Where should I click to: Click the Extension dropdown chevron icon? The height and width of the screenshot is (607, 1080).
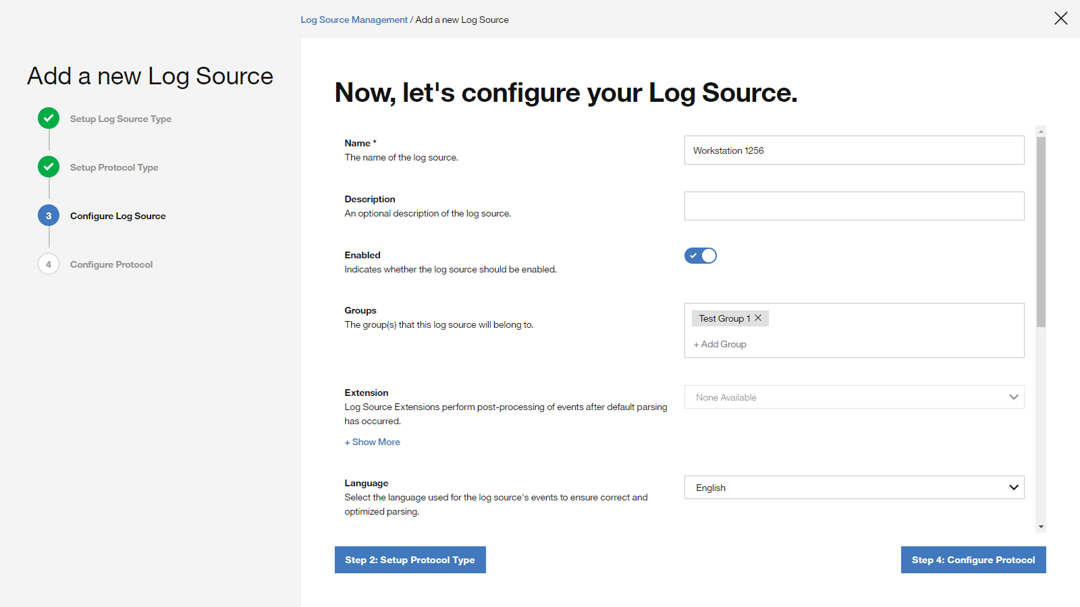(x=1013, y=397)
